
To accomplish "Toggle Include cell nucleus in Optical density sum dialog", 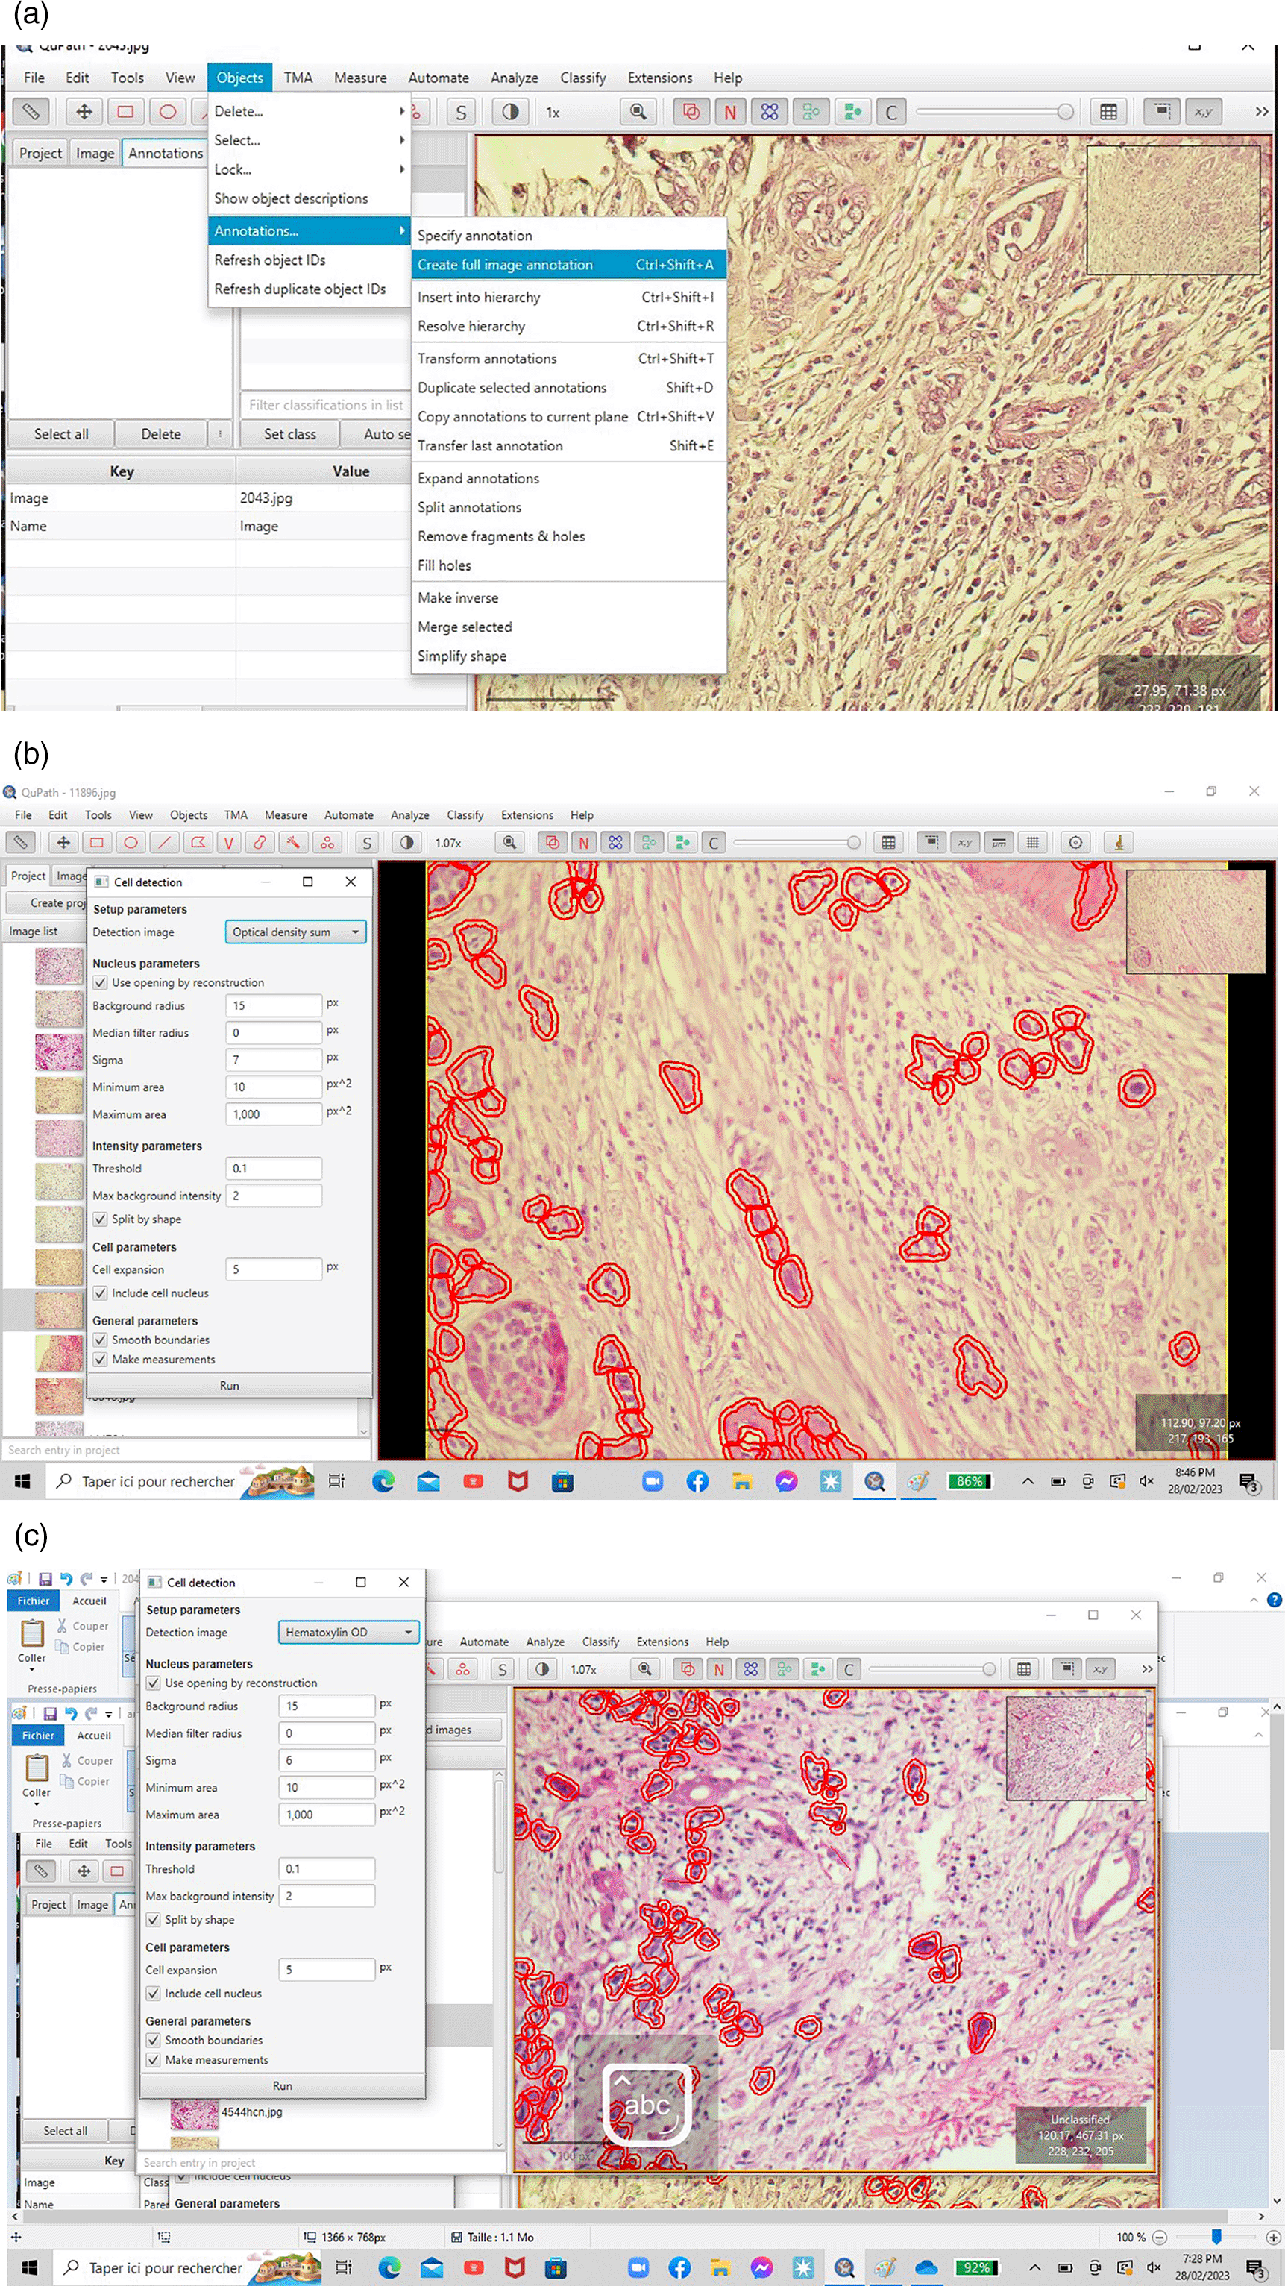I will (100, 1293).
